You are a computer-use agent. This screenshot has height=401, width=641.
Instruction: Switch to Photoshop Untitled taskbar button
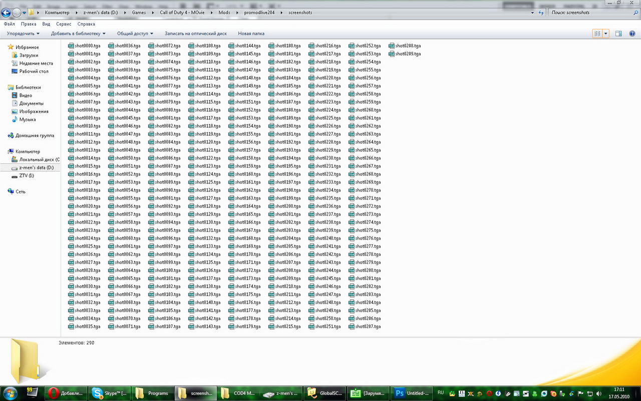[x=411, y=393]
